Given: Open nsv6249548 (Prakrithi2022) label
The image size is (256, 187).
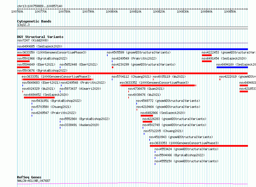Looking at the screenshot, I should pyautogui.click(x=83, y=83).
